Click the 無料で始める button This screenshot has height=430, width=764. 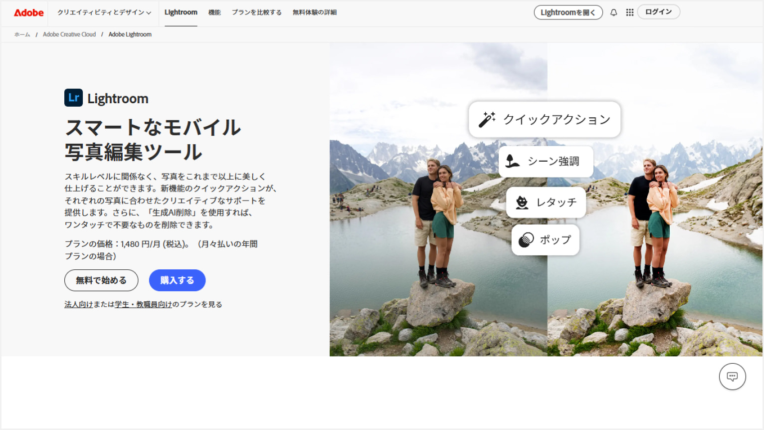click(x=101, y=280)
